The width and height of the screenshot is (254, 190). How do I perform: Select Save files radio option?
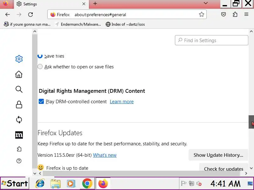(40, 56)
